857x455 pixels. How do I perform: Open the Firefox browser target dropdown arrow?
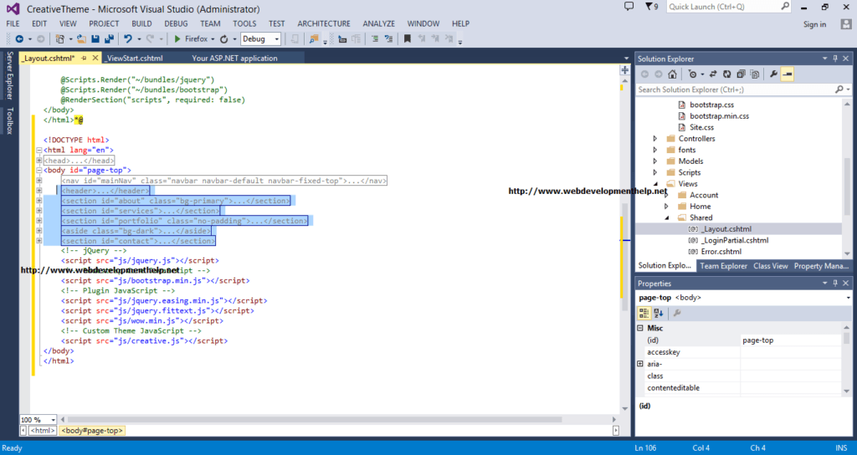click(x=213, y=39)
